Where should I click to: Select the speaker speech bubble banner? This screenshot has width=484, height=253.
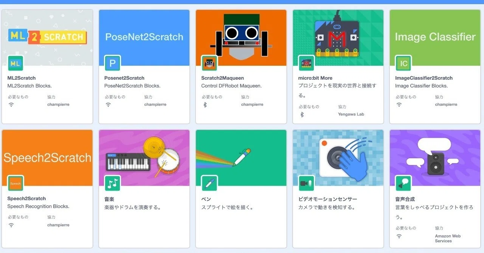coord(435,158)
